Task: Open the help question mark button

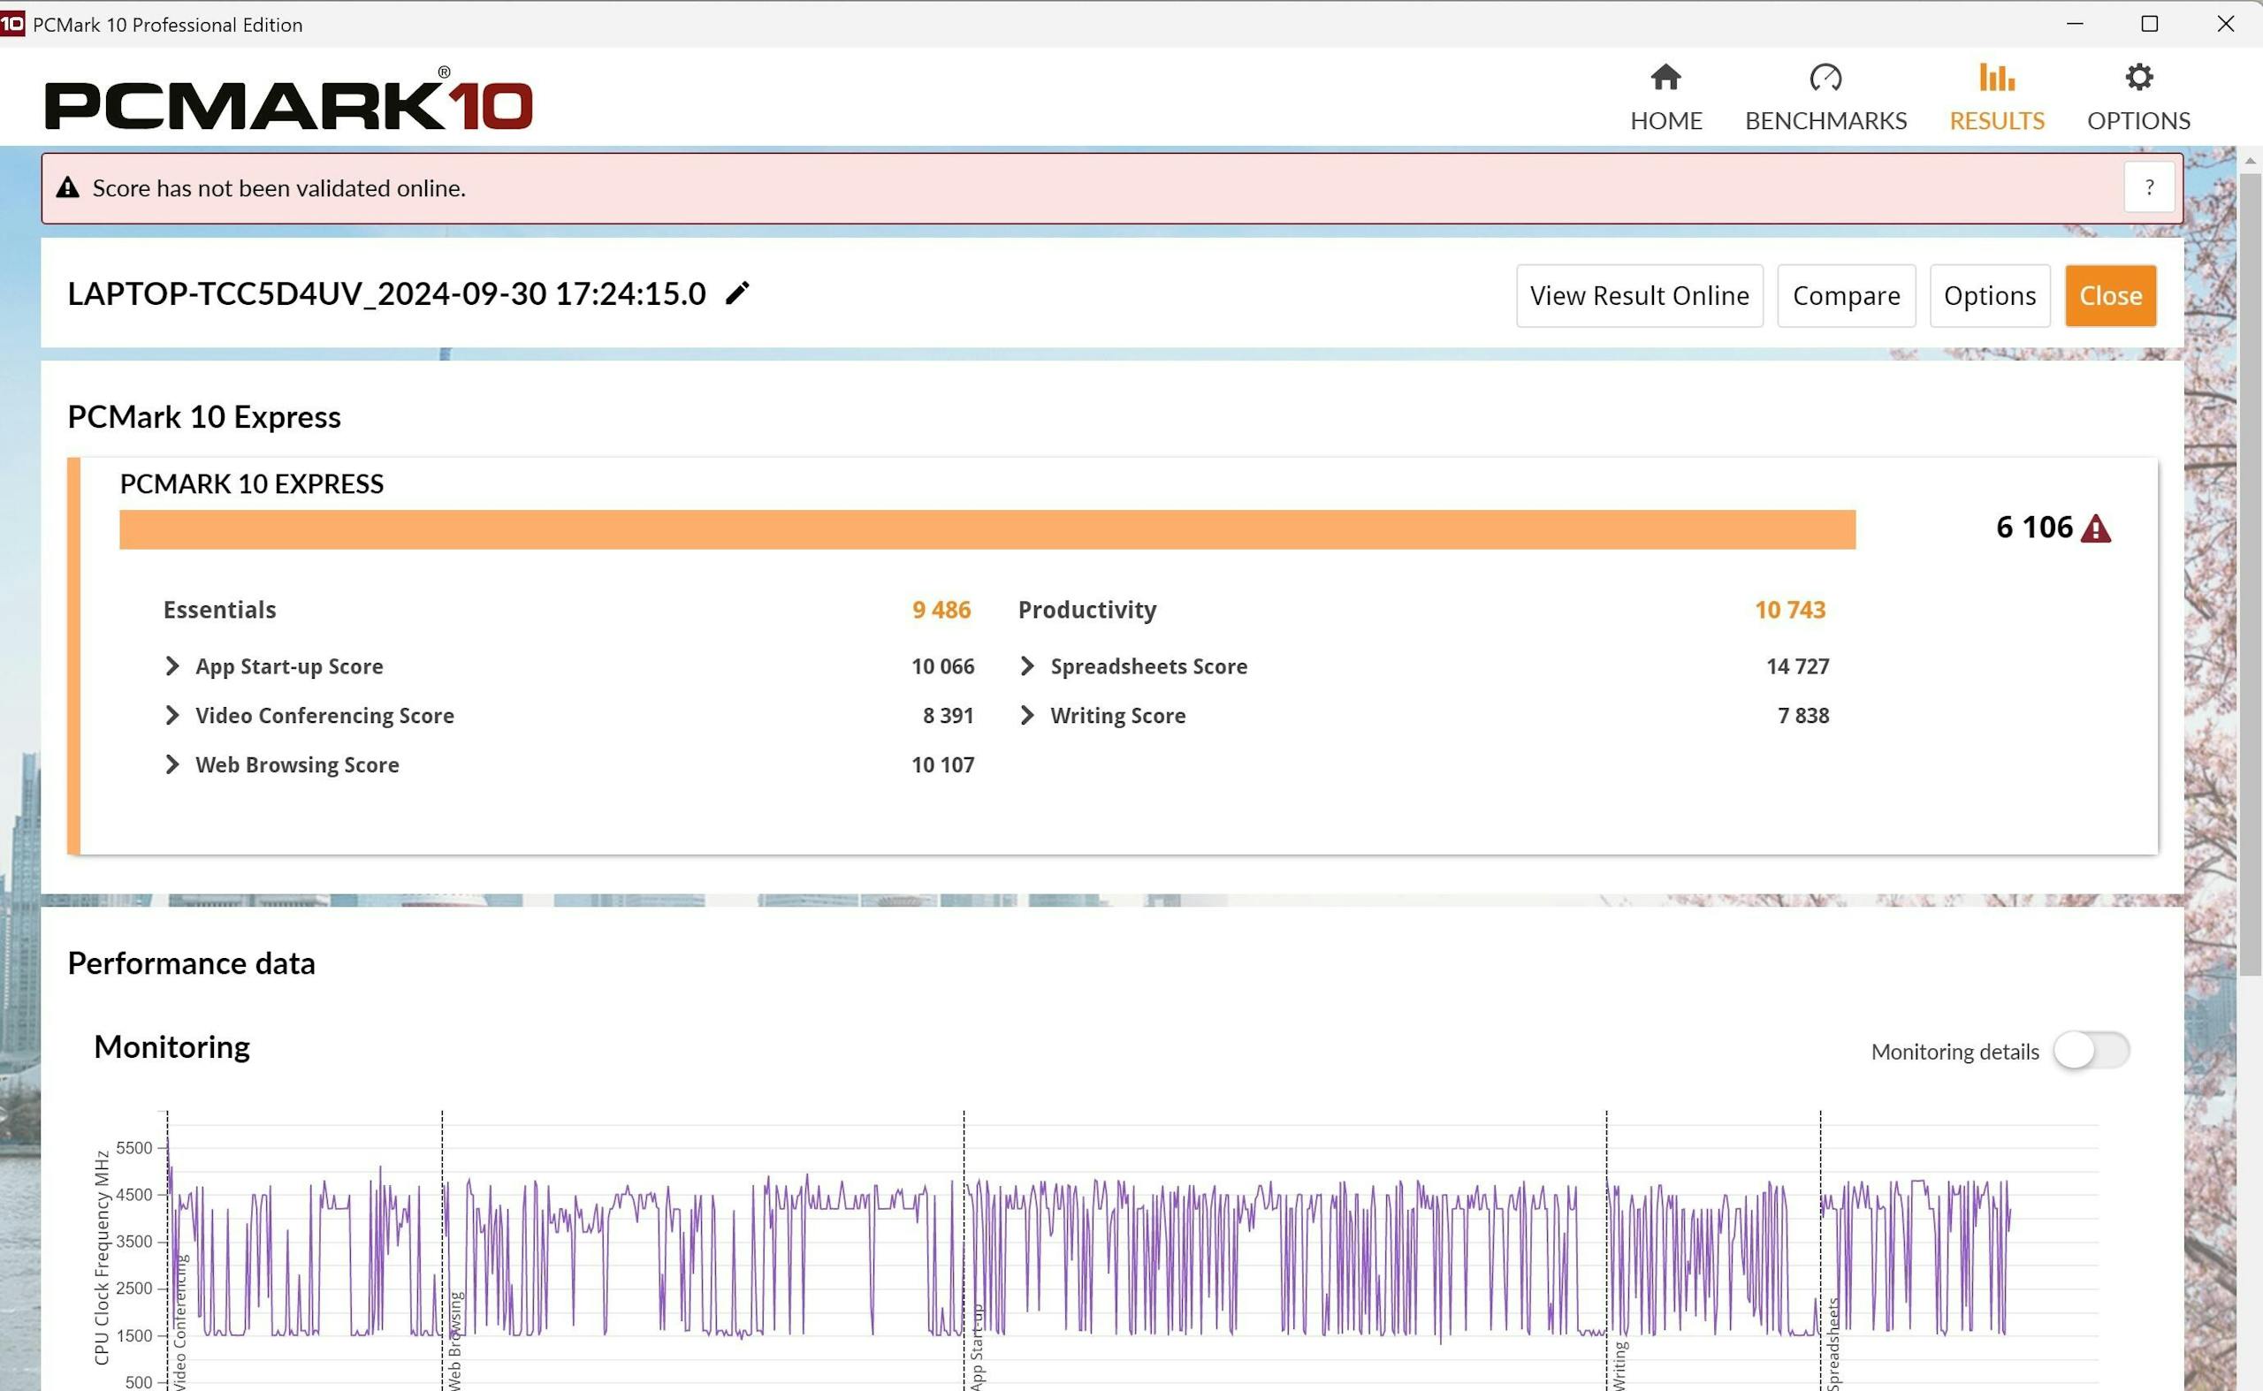Action: (2149, 187)
